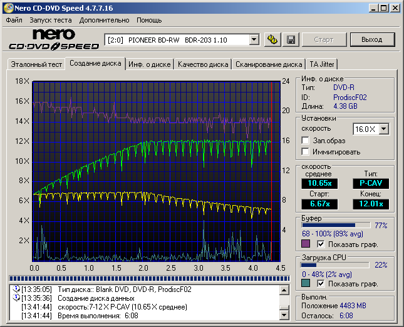The width and height of the screenshot is (404, 327).
Task: Enable the Иммитировать checkbox
Action: (305, 152)
